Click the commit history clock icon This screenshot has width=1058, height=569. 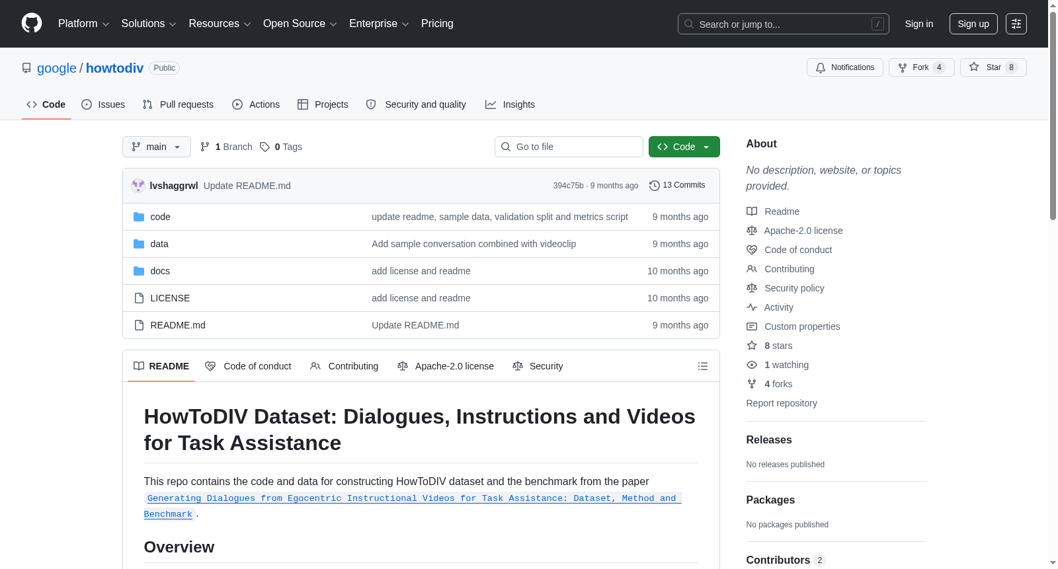[x=655, y=186]
